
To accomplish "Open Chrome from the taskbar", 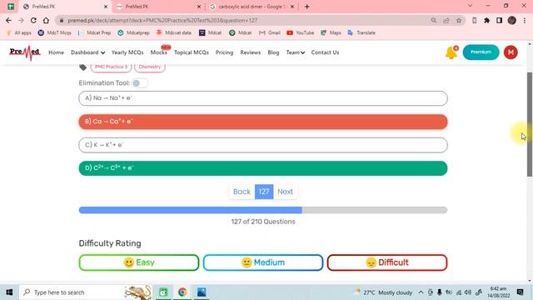I will pyautogui.click(x=182, y=292).
